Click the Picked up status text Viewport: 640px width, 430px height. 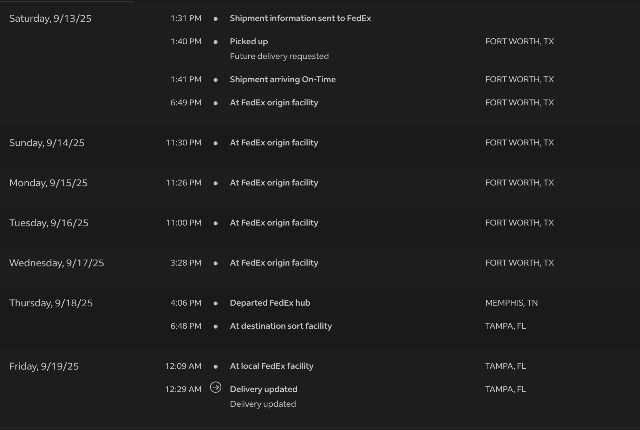(249, 41)
